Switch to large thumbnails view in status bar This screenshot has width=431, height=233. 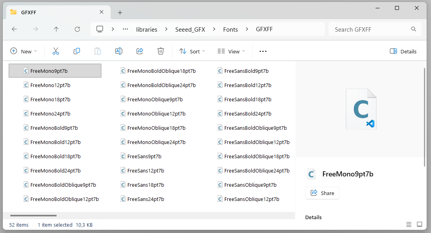[420, 225]
